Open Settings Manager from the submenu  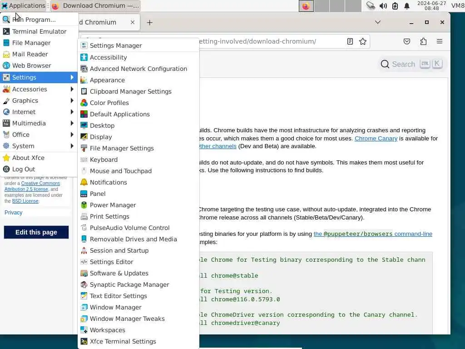click(138, 45)
